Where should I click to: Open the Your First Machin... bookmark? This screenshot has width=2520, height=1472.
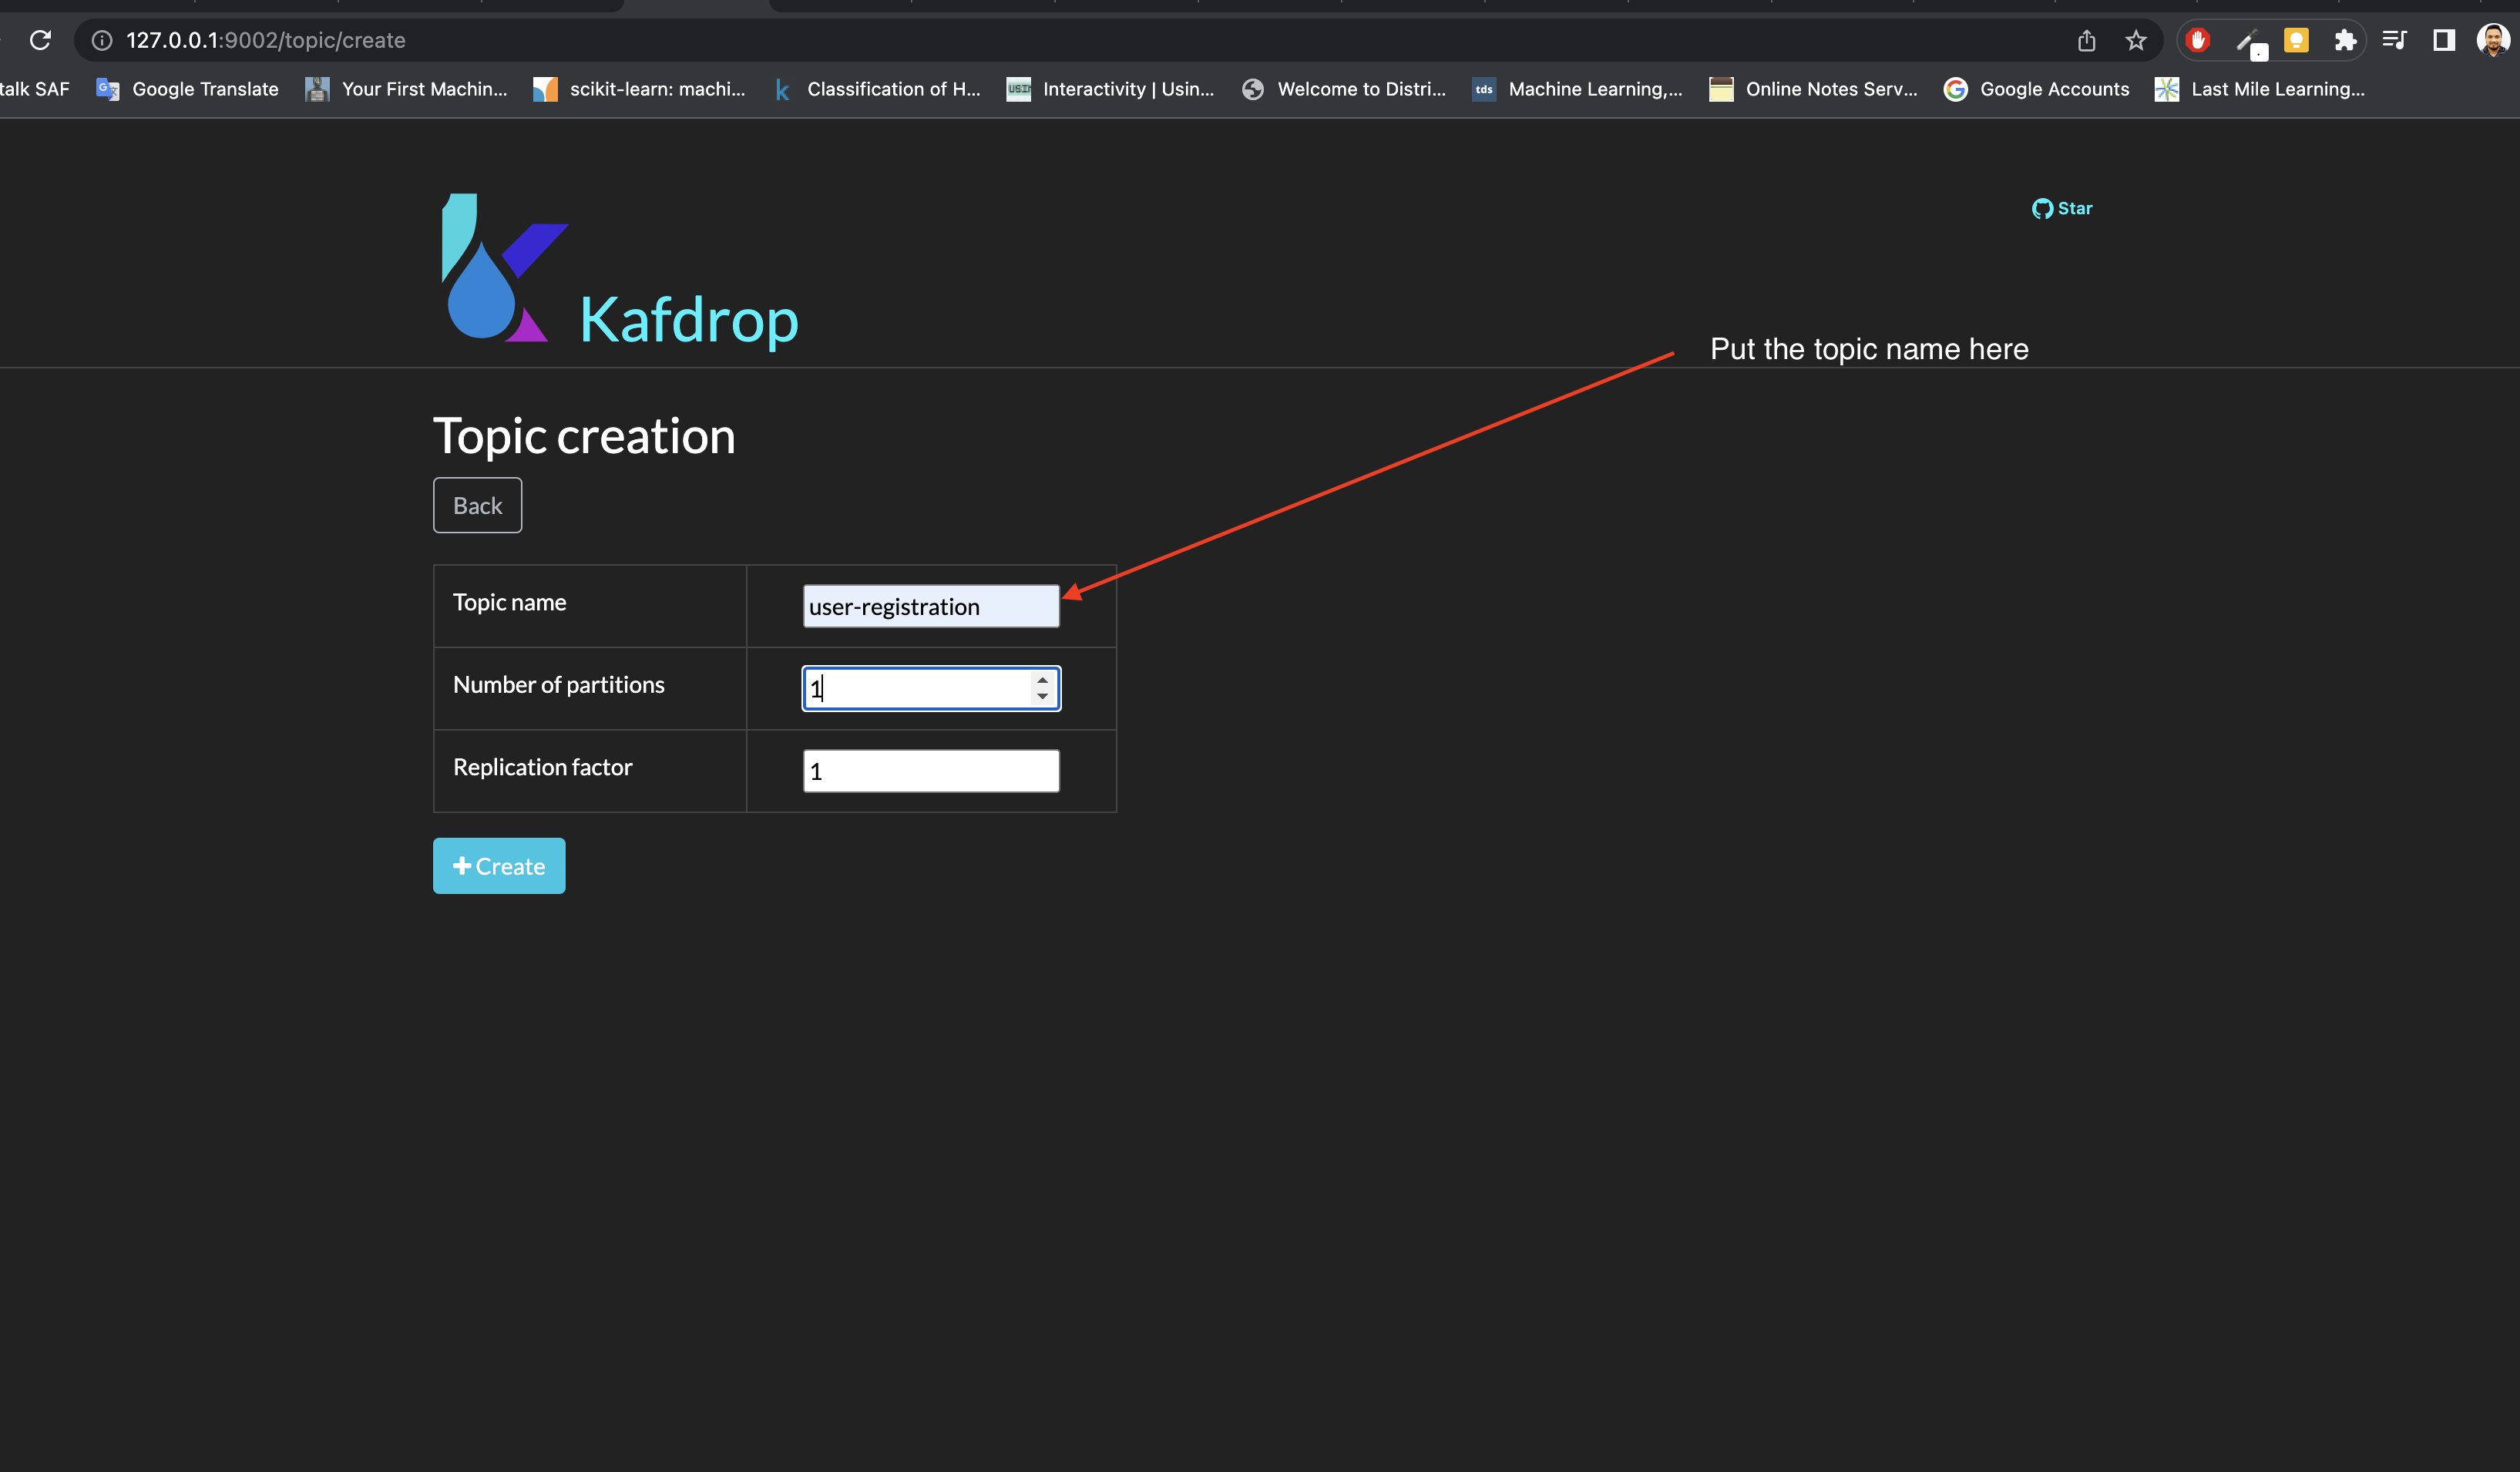tap(406, 89)
